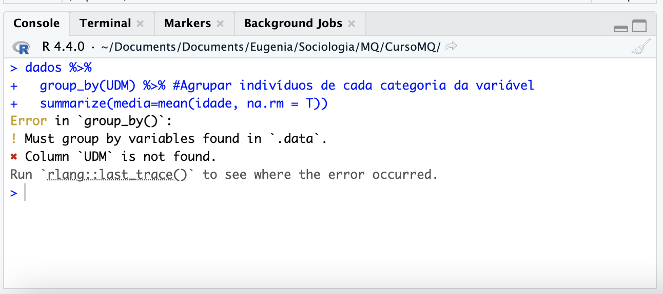Open current working directory arrow icon

point(451,47)
